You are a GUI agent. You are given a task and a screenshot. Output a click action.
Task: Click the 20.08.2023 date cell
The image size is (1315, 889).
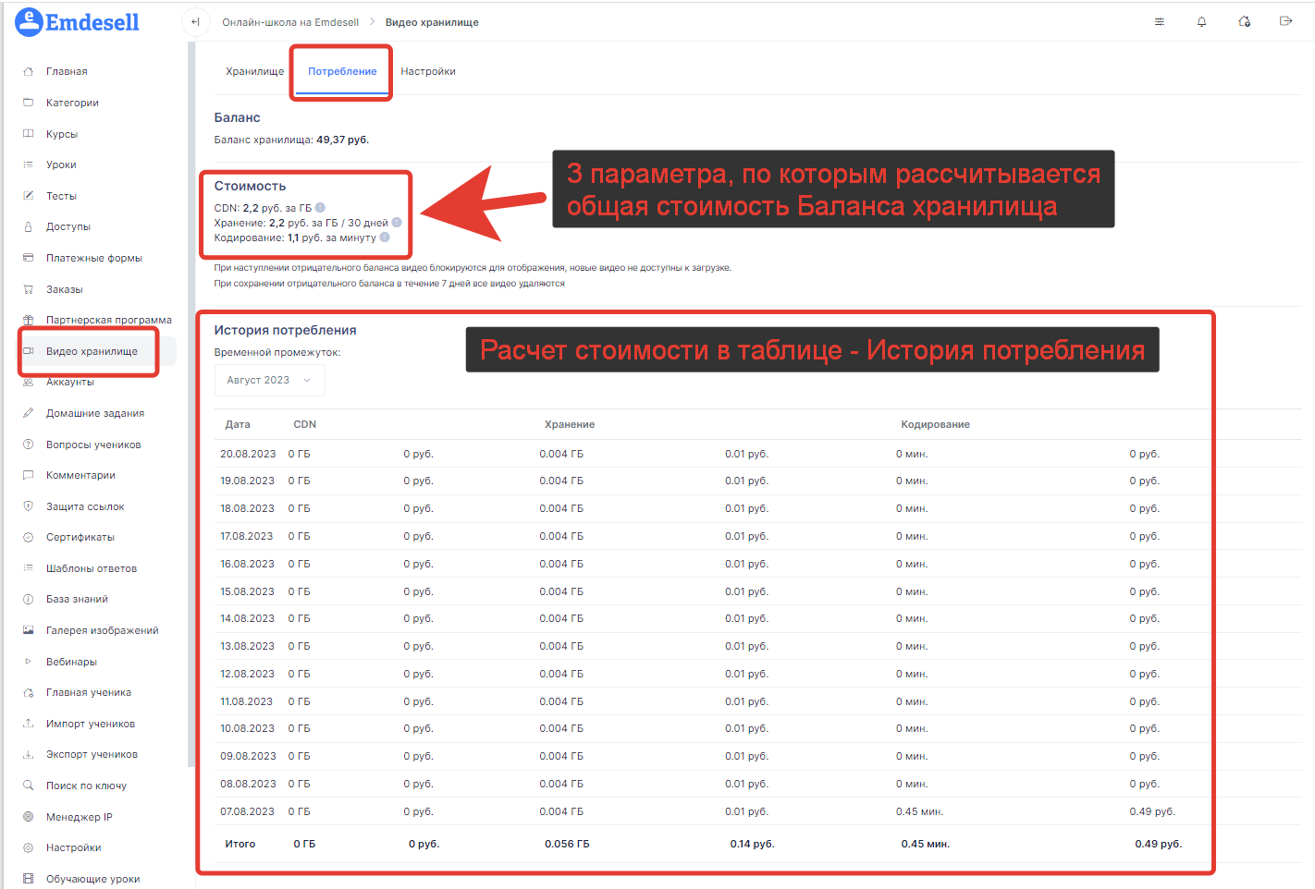coord(248,454)
